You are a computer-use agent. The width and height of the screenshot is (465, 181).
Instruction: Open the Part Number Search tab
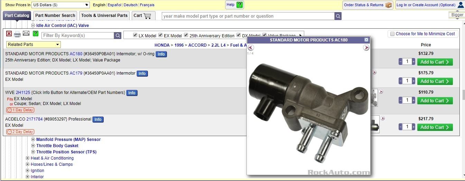(55, 16)
